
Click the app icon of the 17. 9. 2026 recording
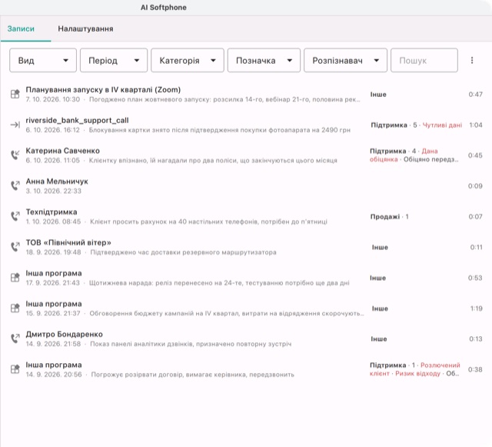[15, 278]
